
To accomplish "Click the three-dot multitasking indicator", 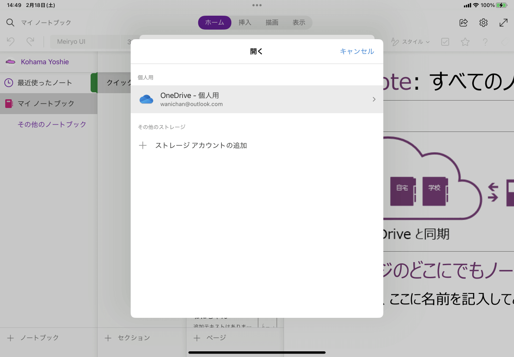I will pyautogui.click(x=257, y=5).
